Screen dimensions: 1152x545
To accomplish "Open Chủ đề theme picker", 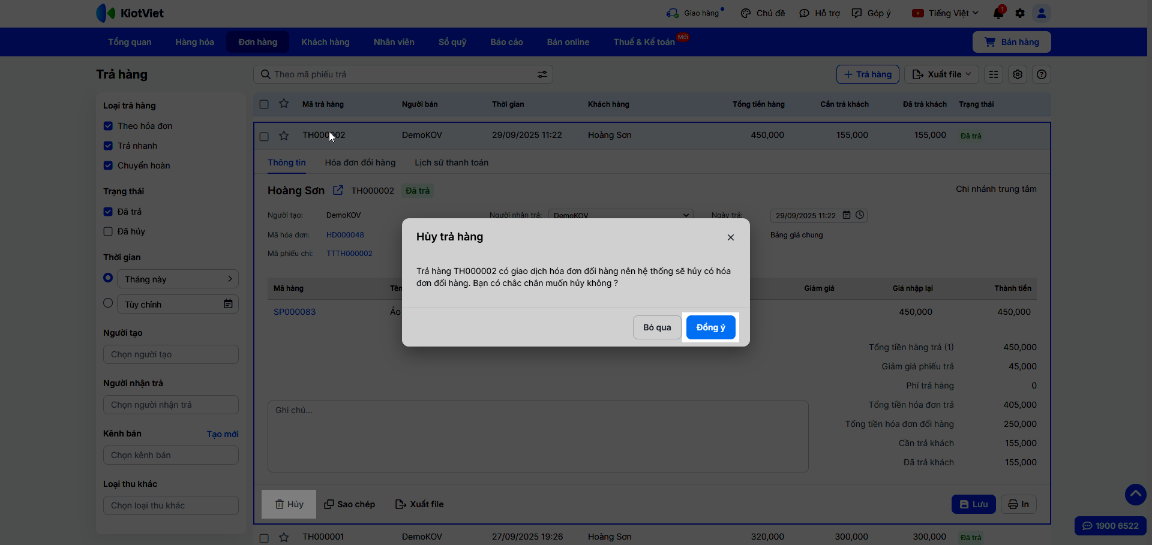I will tap(763, 13).
